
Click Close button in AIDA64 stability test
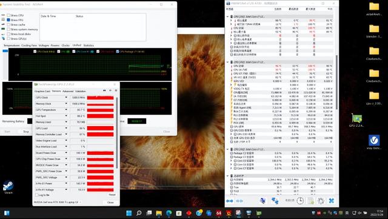[x=167, y=132]
